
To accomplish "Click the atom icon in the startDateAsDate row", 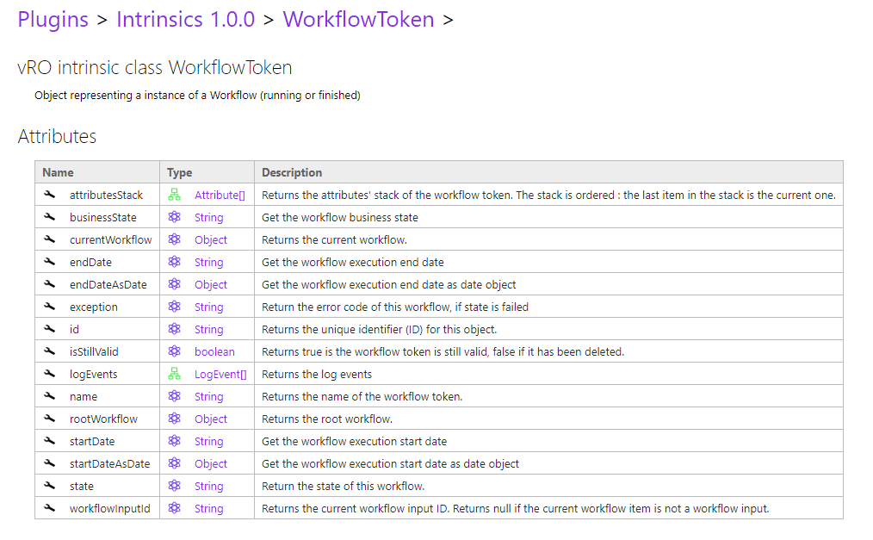I will point(174,463).
